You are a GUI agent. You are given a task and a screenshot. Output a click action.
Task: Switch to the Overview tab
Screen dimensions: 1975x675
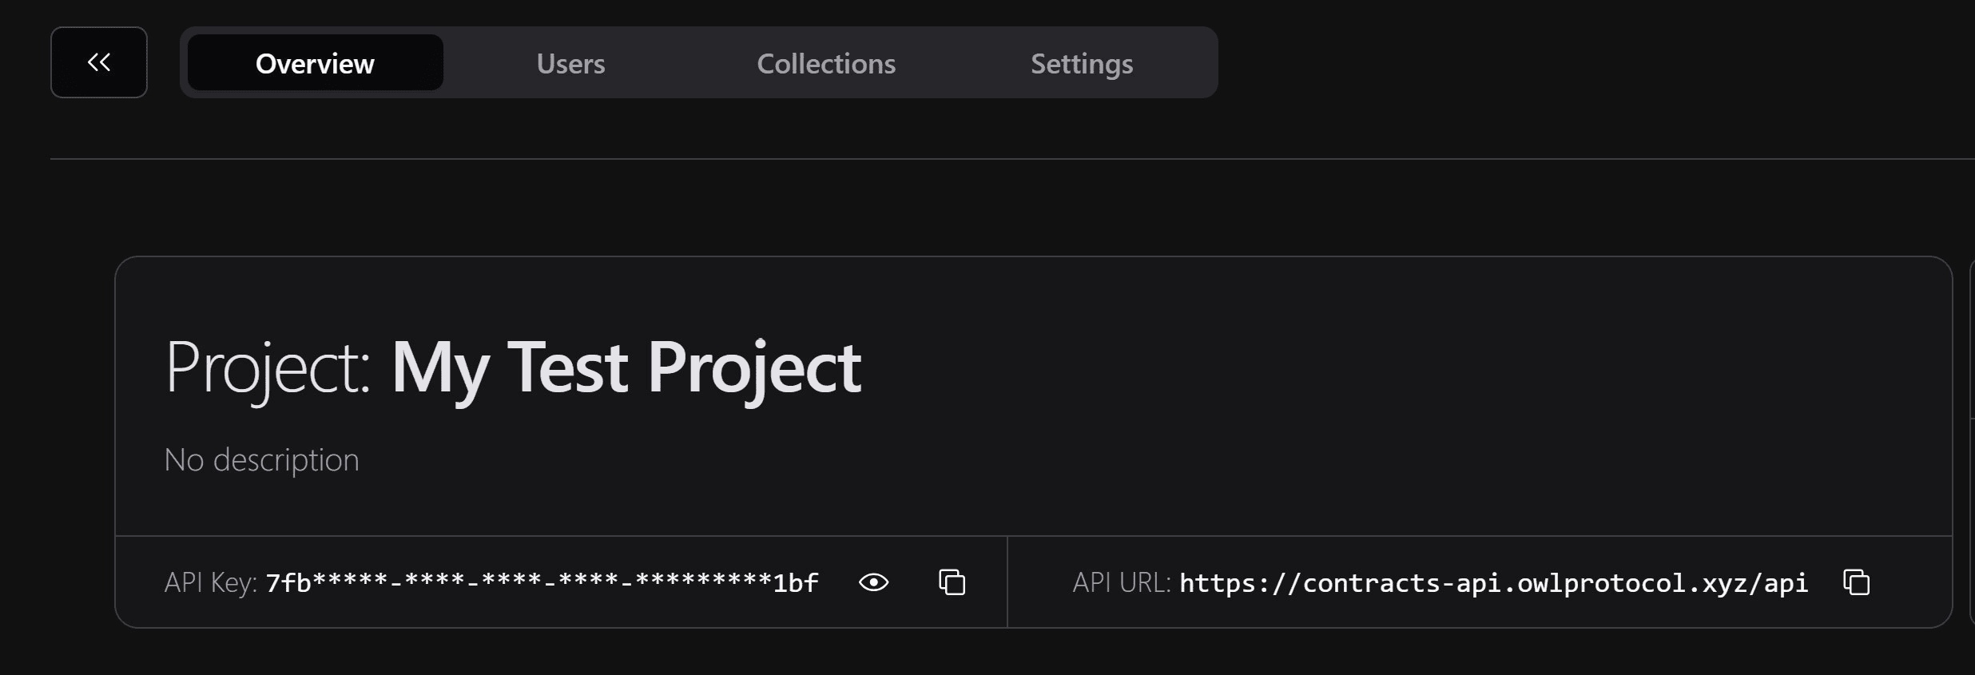315,63
